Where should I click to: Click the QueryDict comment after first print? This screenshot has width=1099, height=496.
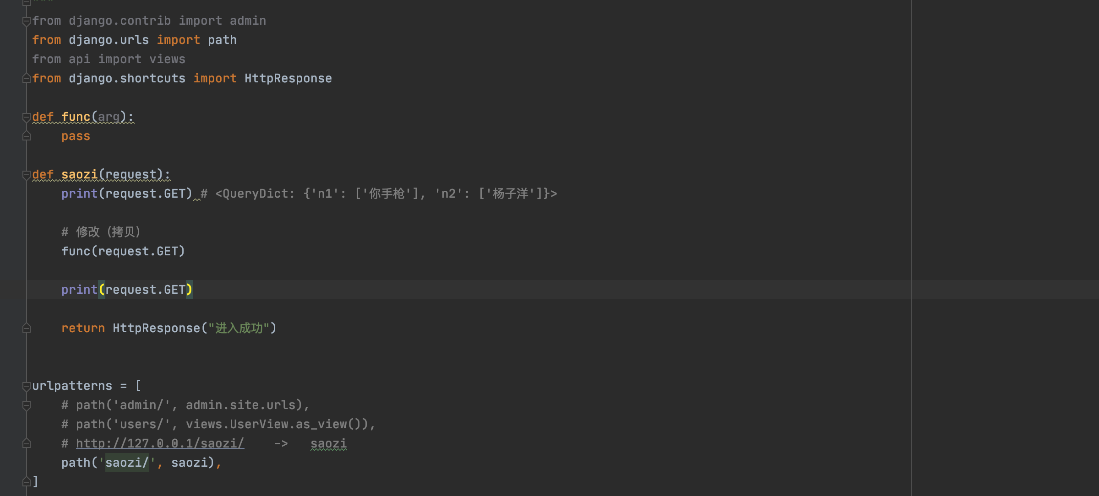[x=379, y=194]
